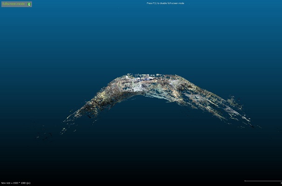The width and height of the screenshot is (282, 186).
Task: Click the 'Press F11 to disable fullscreen' message
Action: 165,3
